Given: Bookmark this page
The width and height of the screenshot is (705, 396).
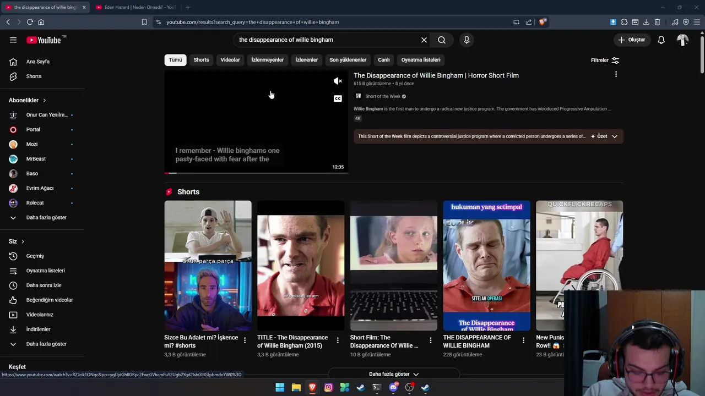Looking at the screenshot, I should (144, 22).
